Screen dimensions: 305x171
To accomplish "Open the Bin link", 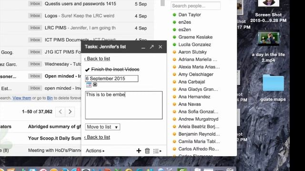I will pos(50,98).
